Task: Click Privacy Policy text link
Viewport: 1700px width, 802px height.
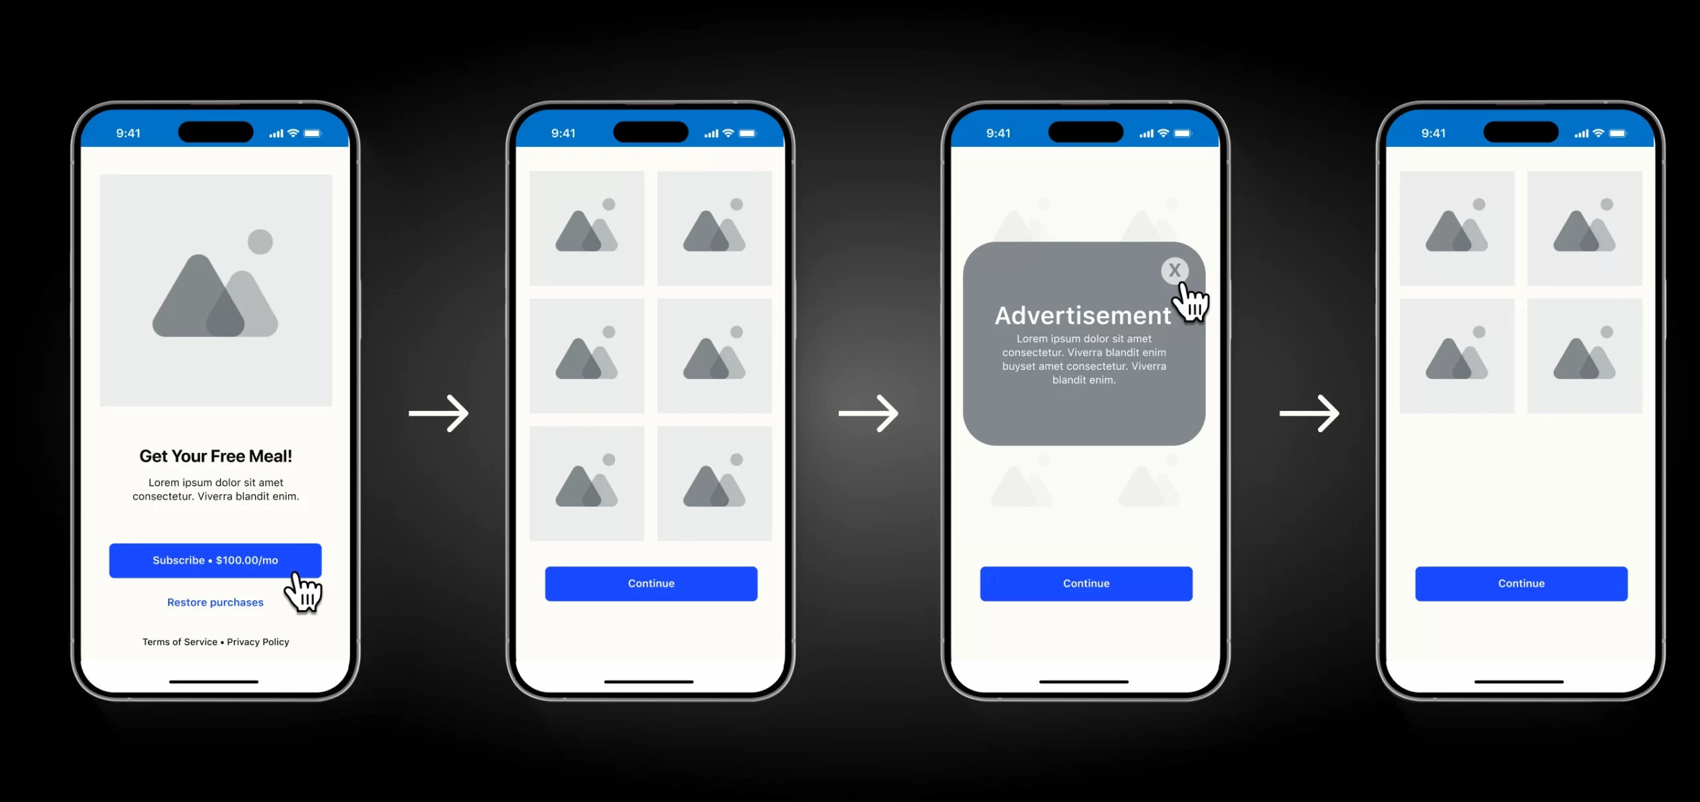Action: (x=258, y=641)
